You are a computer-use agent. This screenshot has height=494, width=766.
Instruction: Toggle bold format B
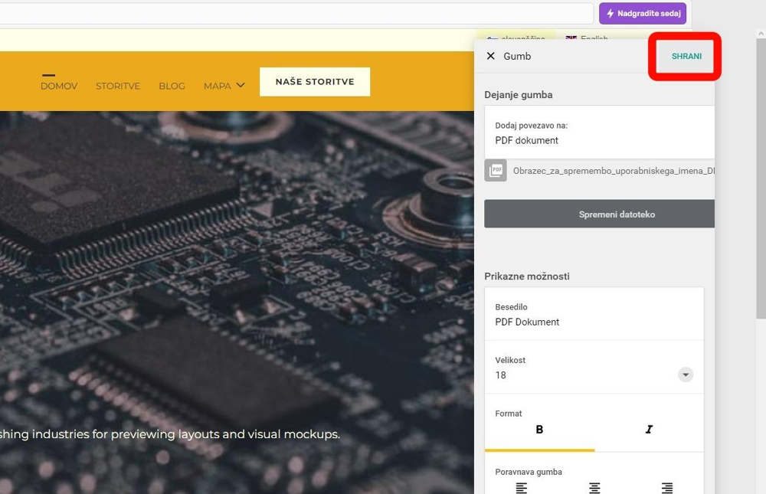pyautogui.click(x=539, y=429)
